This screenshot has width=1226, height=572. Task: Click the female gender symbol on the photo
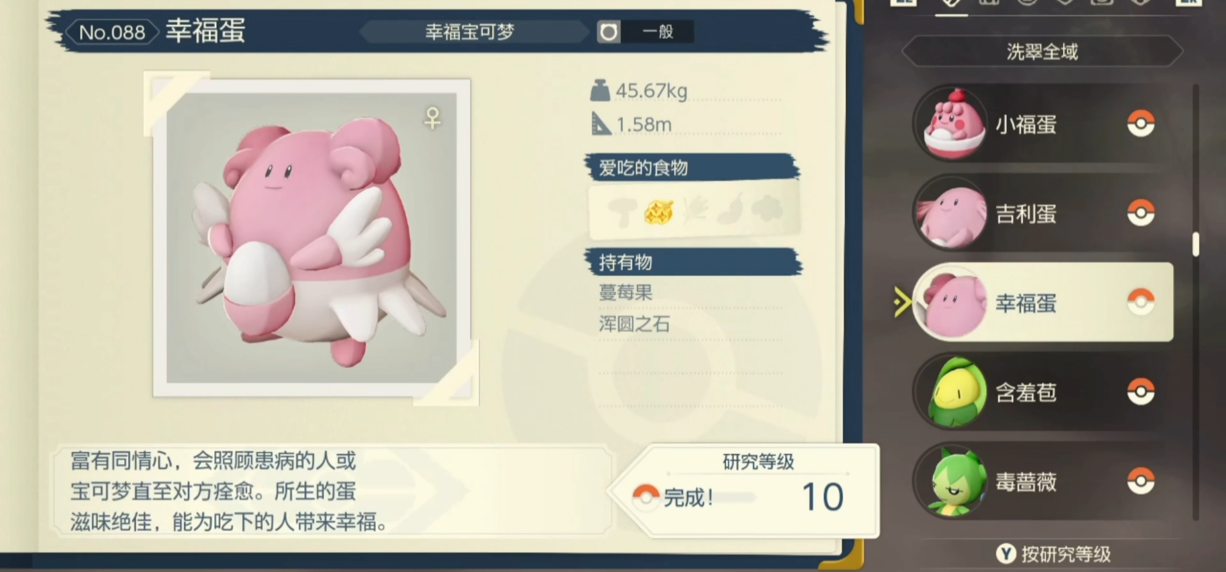point(432,117)
